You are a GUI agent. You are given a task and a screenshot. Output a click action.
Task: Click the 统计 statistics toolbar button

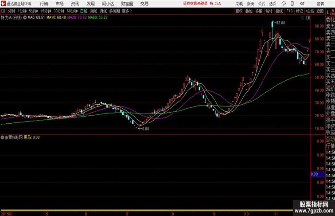(x=269, y=11)
